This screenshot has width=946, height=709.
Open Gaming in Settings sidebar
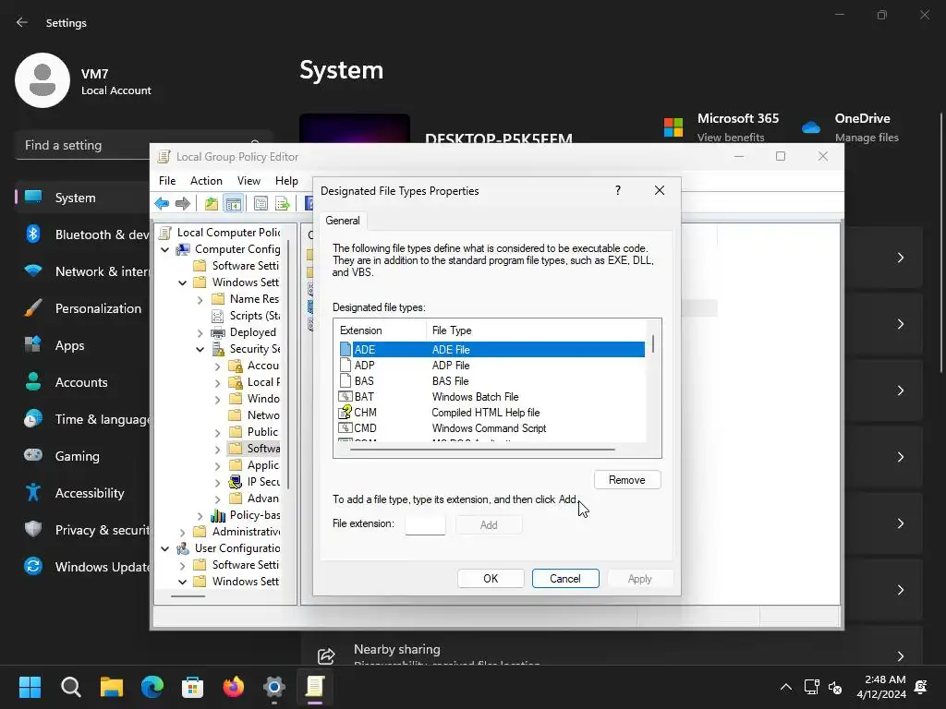point(84,456)
